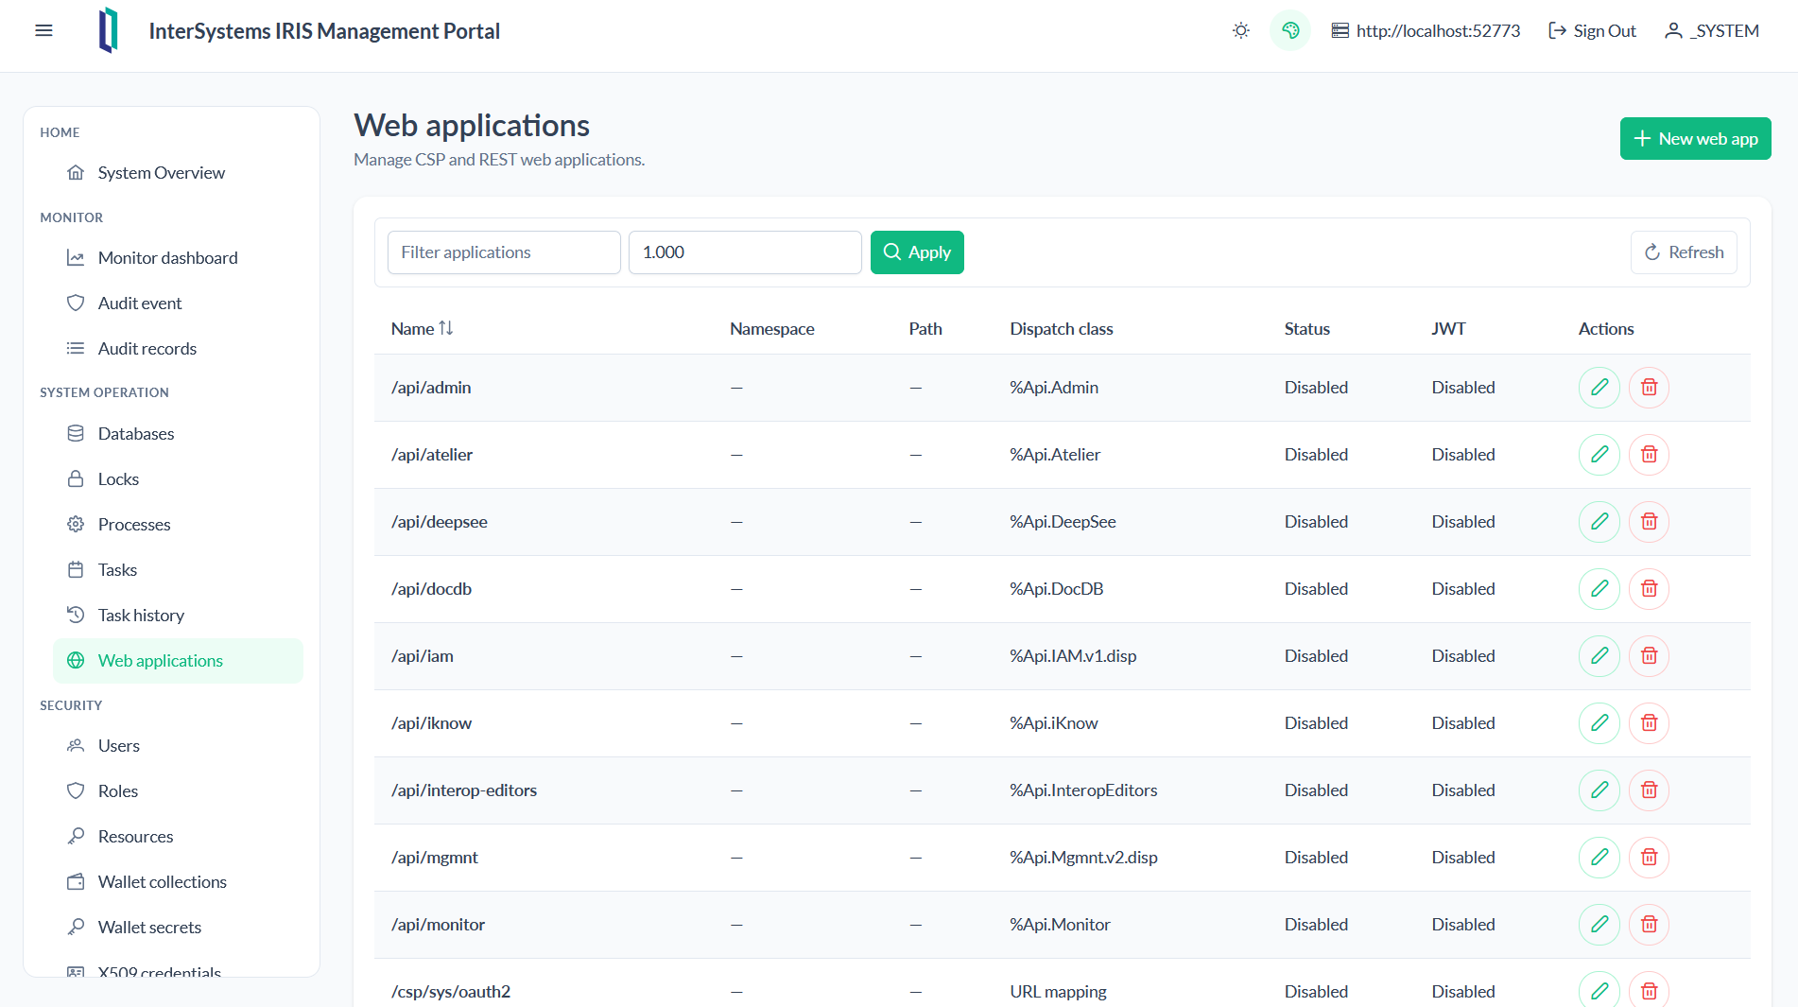Navigate to Wallet collections
The width and height of the screenshot is (1798, 1007).
178,882
